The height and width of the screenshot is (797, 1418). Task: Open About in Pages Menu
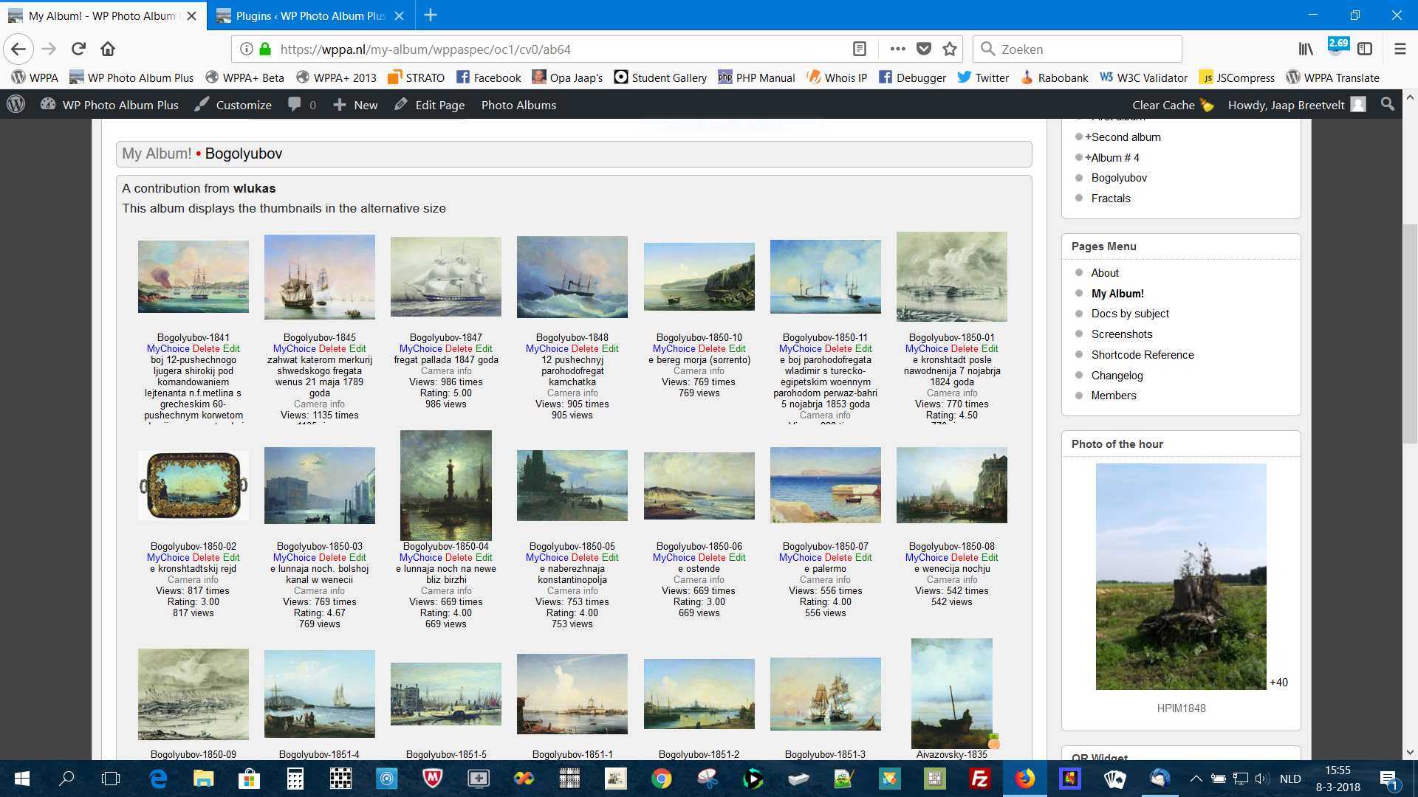coord(1105,273)
